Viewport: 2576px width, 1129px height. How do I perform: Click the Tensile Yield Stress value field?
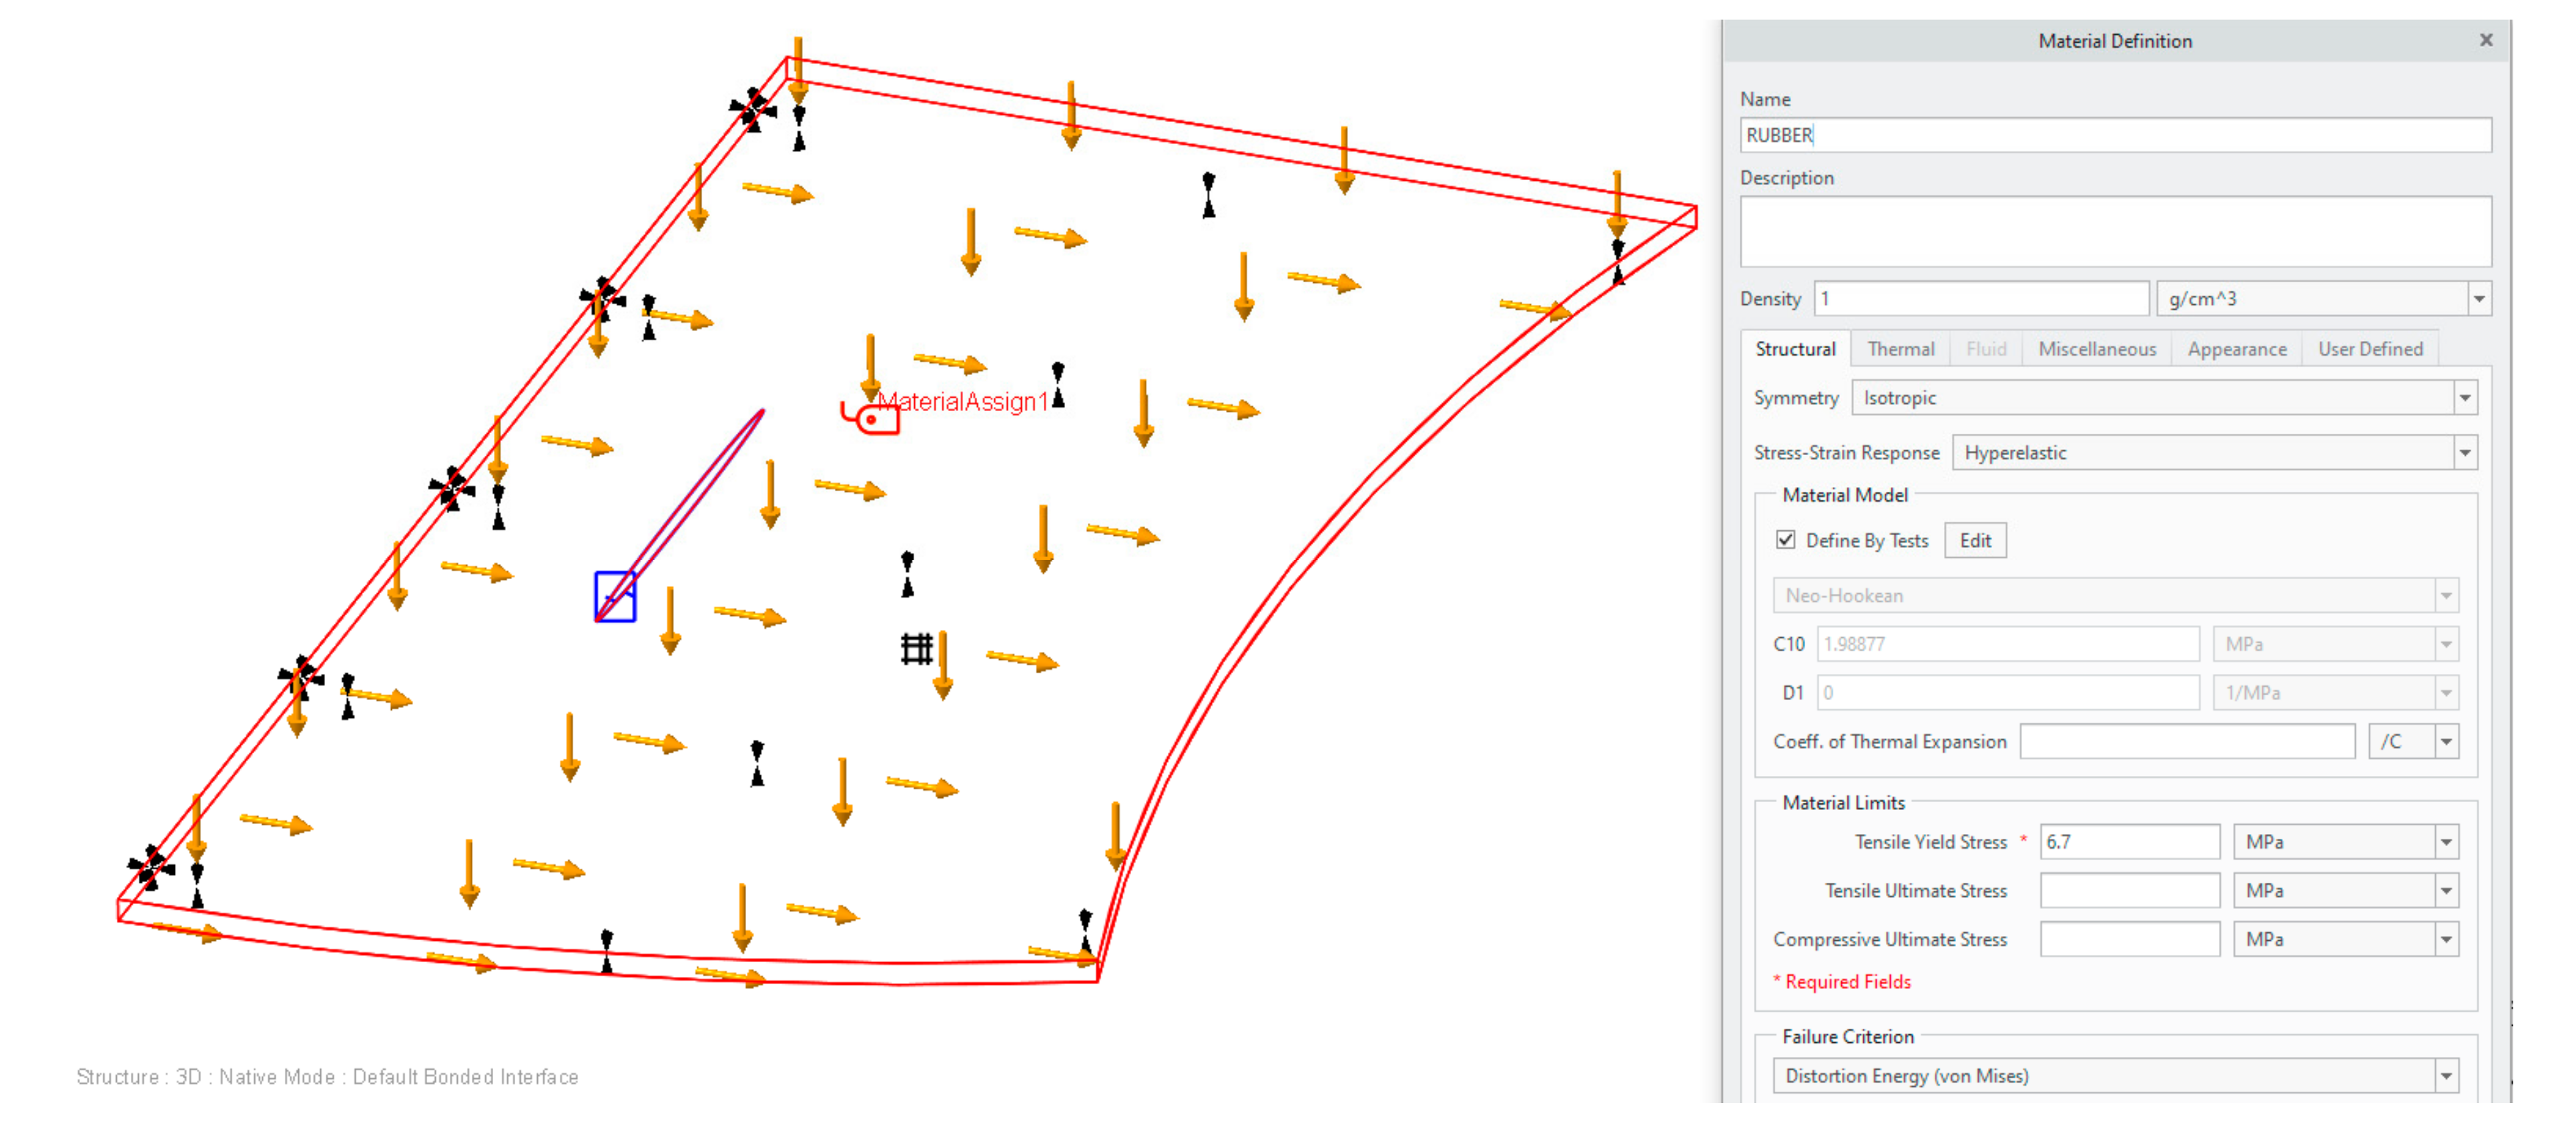click(2129, 842)
